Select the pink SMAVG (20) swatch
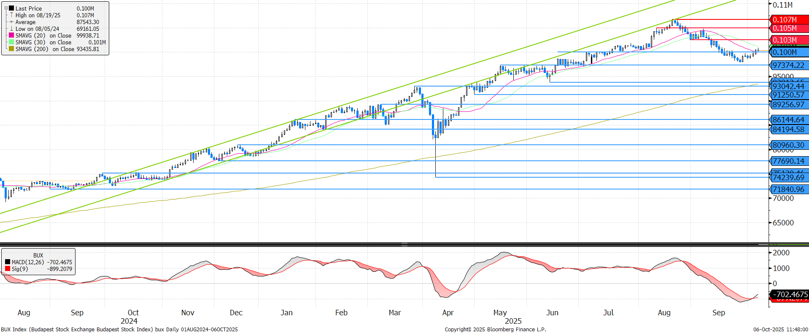 point(11,35)
